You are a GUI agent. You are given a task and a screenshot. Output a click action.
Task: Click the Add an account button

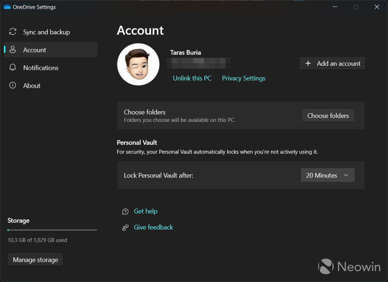(x=332, y=63)
